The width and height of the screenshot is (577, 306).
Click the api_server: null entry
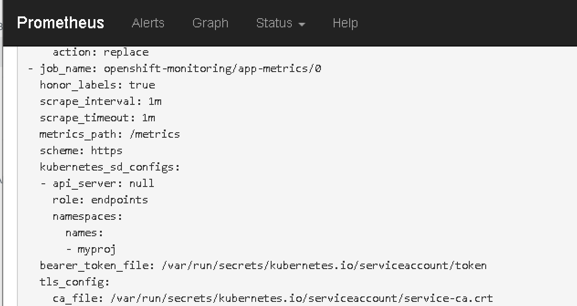[x=103, y=183]
